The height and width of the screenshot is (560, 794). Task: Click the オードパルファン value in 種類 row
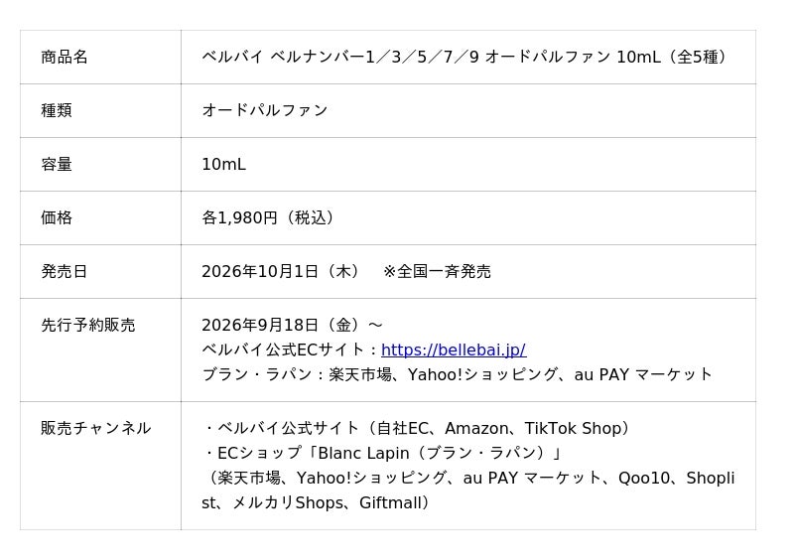(x=265, y=110)
